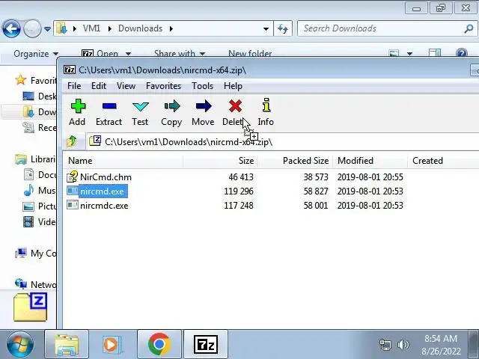Open Pictures library in Explorer sidebar
This screenshot has height=359, width=479.
pos(40,206)
